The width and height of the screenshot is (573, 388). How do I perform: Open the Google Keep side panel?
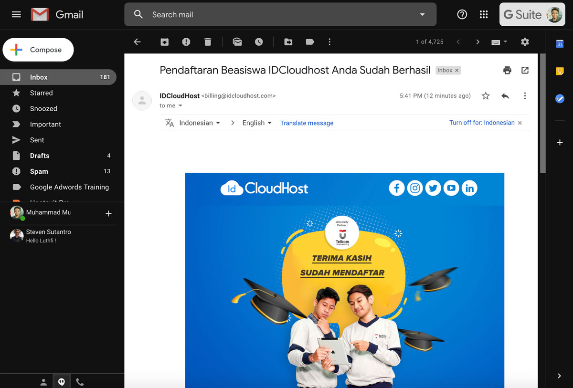[x=560, y=72]
